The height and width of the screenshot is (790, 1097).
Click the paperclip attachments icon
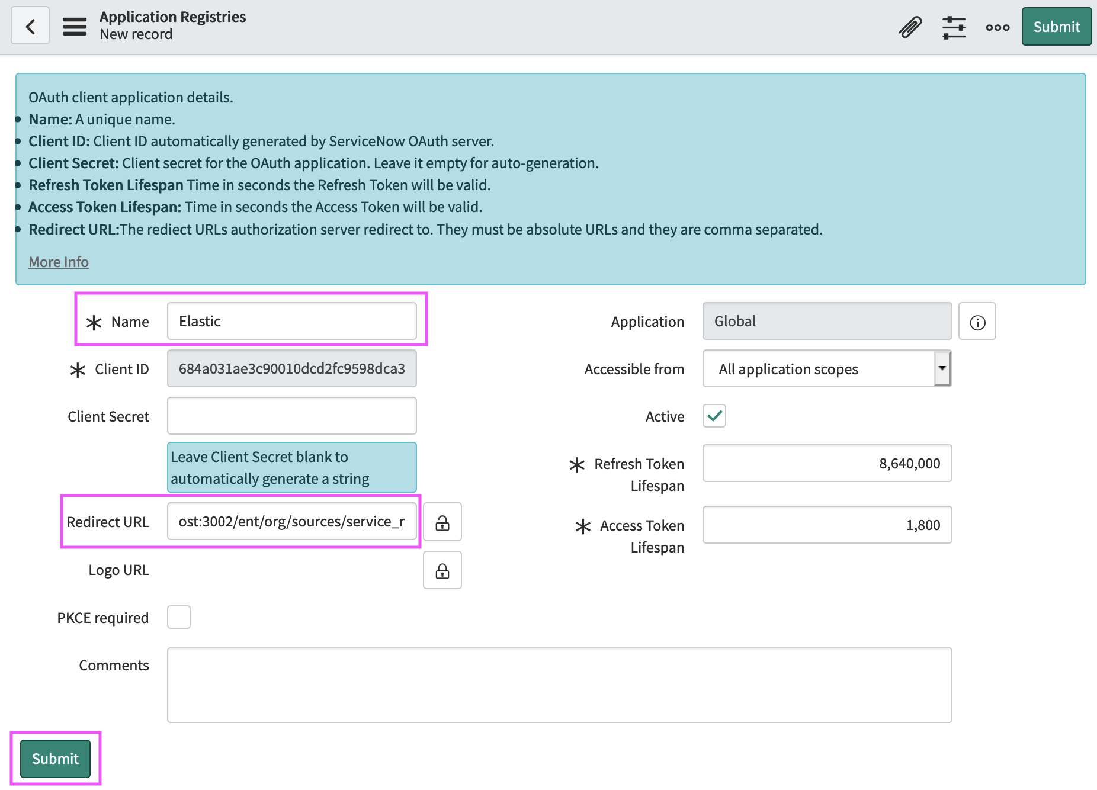[910, 27]
